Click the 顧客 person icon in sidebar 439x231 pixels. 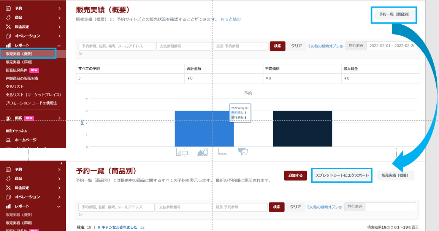[8, 118]
